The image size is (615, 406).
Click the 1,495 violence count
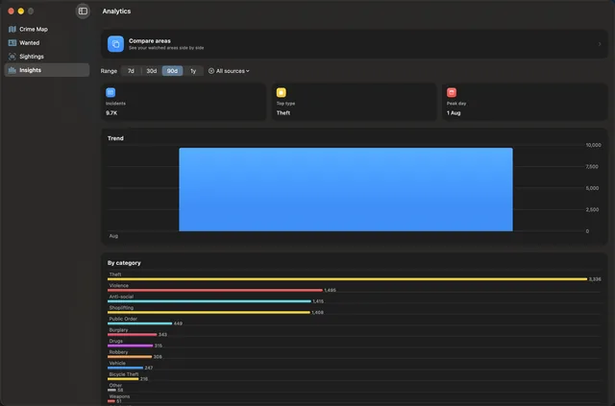pyautogui.click(x=330, y=291)
